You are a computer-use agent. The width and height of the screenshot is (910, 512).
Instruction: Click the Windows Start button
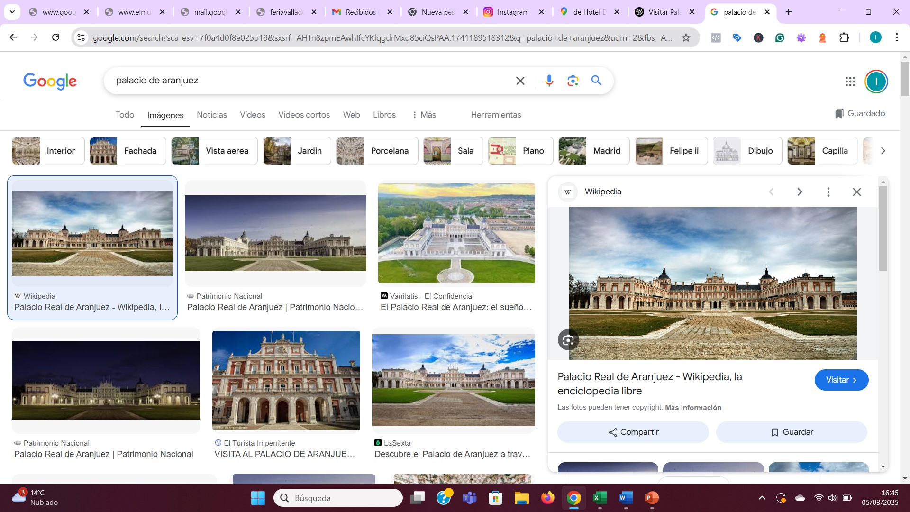coord(258,498)
